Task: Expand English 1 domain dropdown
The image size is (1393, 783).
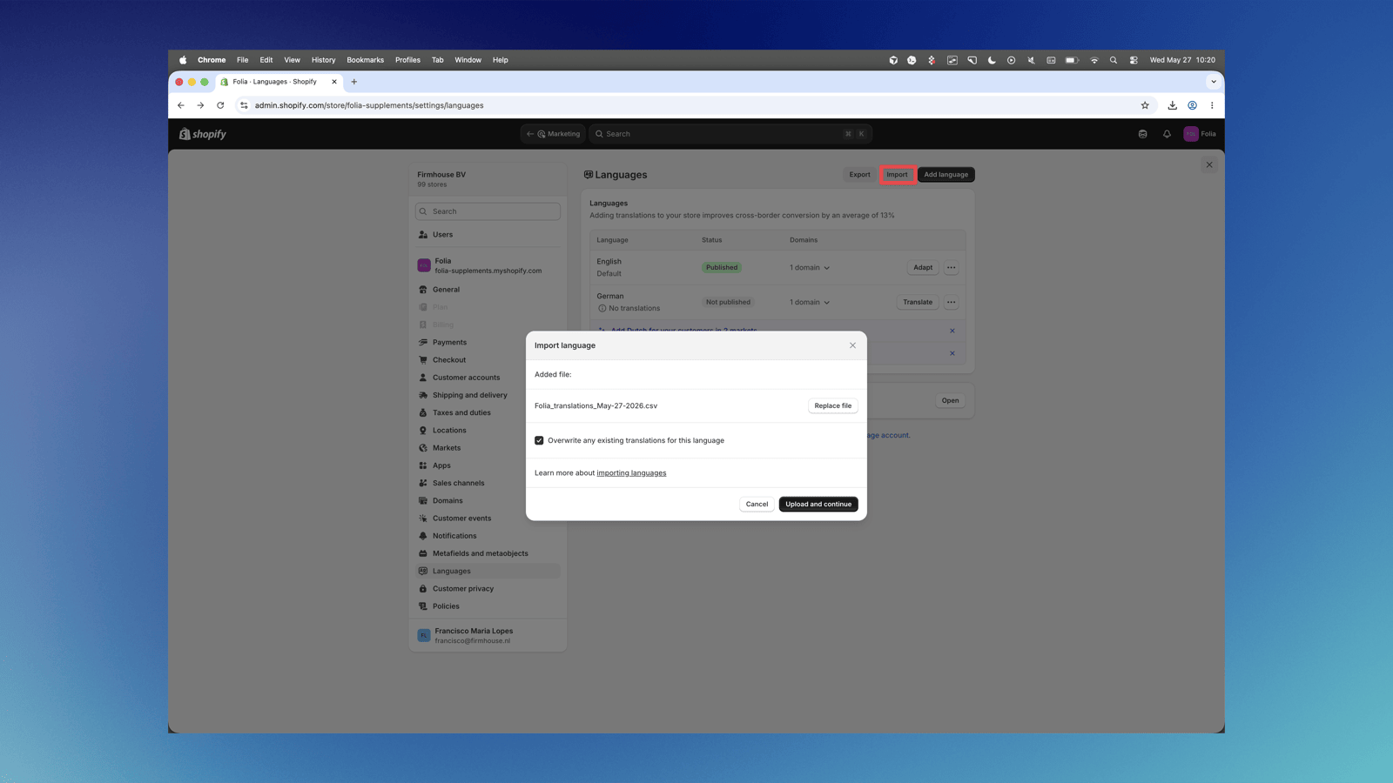Action: [810, 268]
